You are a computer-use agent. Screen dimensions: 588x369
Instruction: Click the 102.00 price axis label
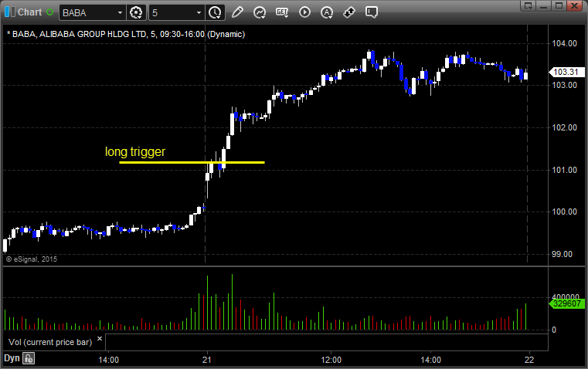[x=564, y=127]
